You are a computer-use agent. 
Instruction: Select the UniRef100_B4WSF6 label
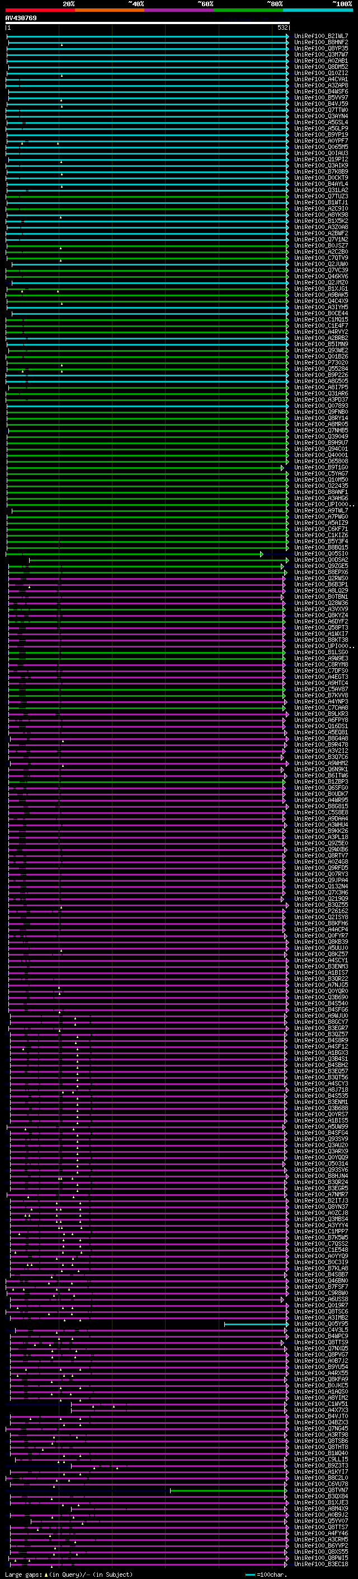[321, 91]
